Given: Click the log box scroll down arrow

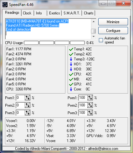Looking at the screenshot, I should point(94,37).
